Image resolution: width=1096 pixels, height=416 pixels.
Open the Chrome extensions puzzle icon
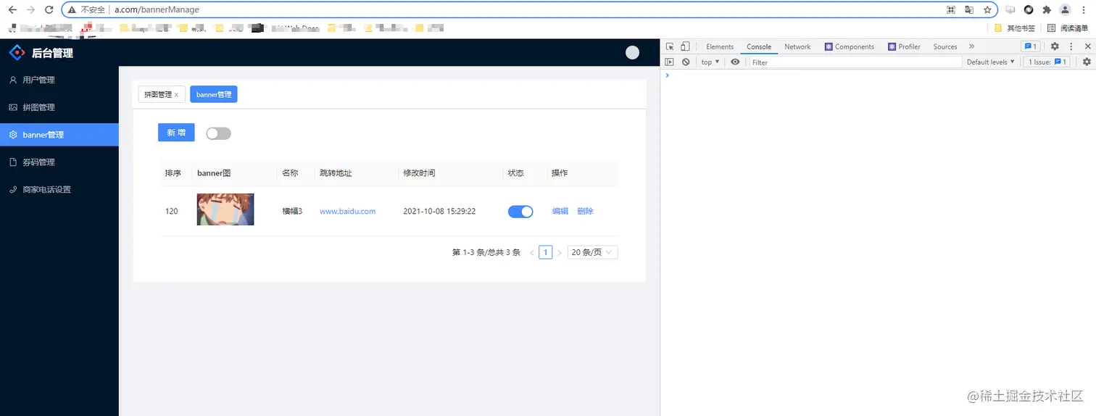1047,10
